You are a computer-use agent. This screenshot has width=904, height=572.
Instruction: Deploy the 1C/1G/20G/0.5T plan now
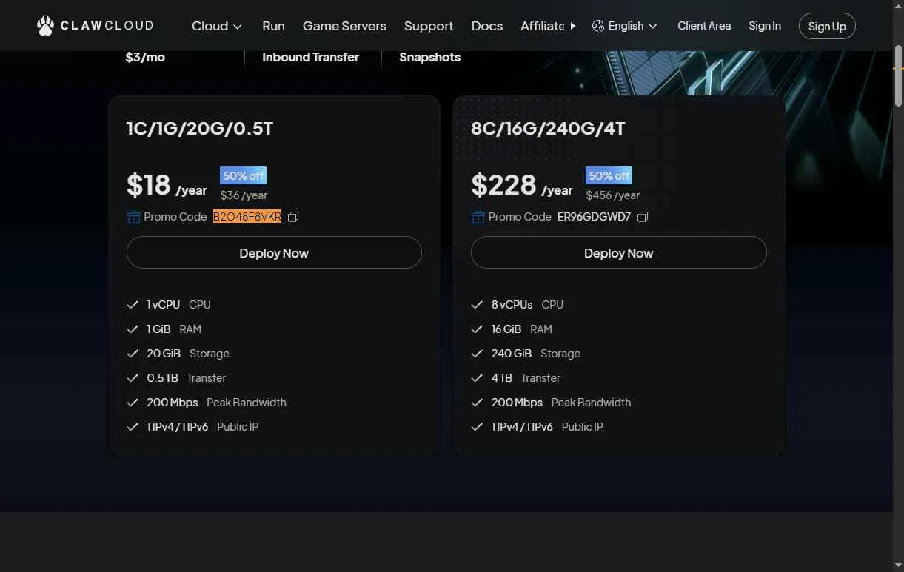(274, 252)
